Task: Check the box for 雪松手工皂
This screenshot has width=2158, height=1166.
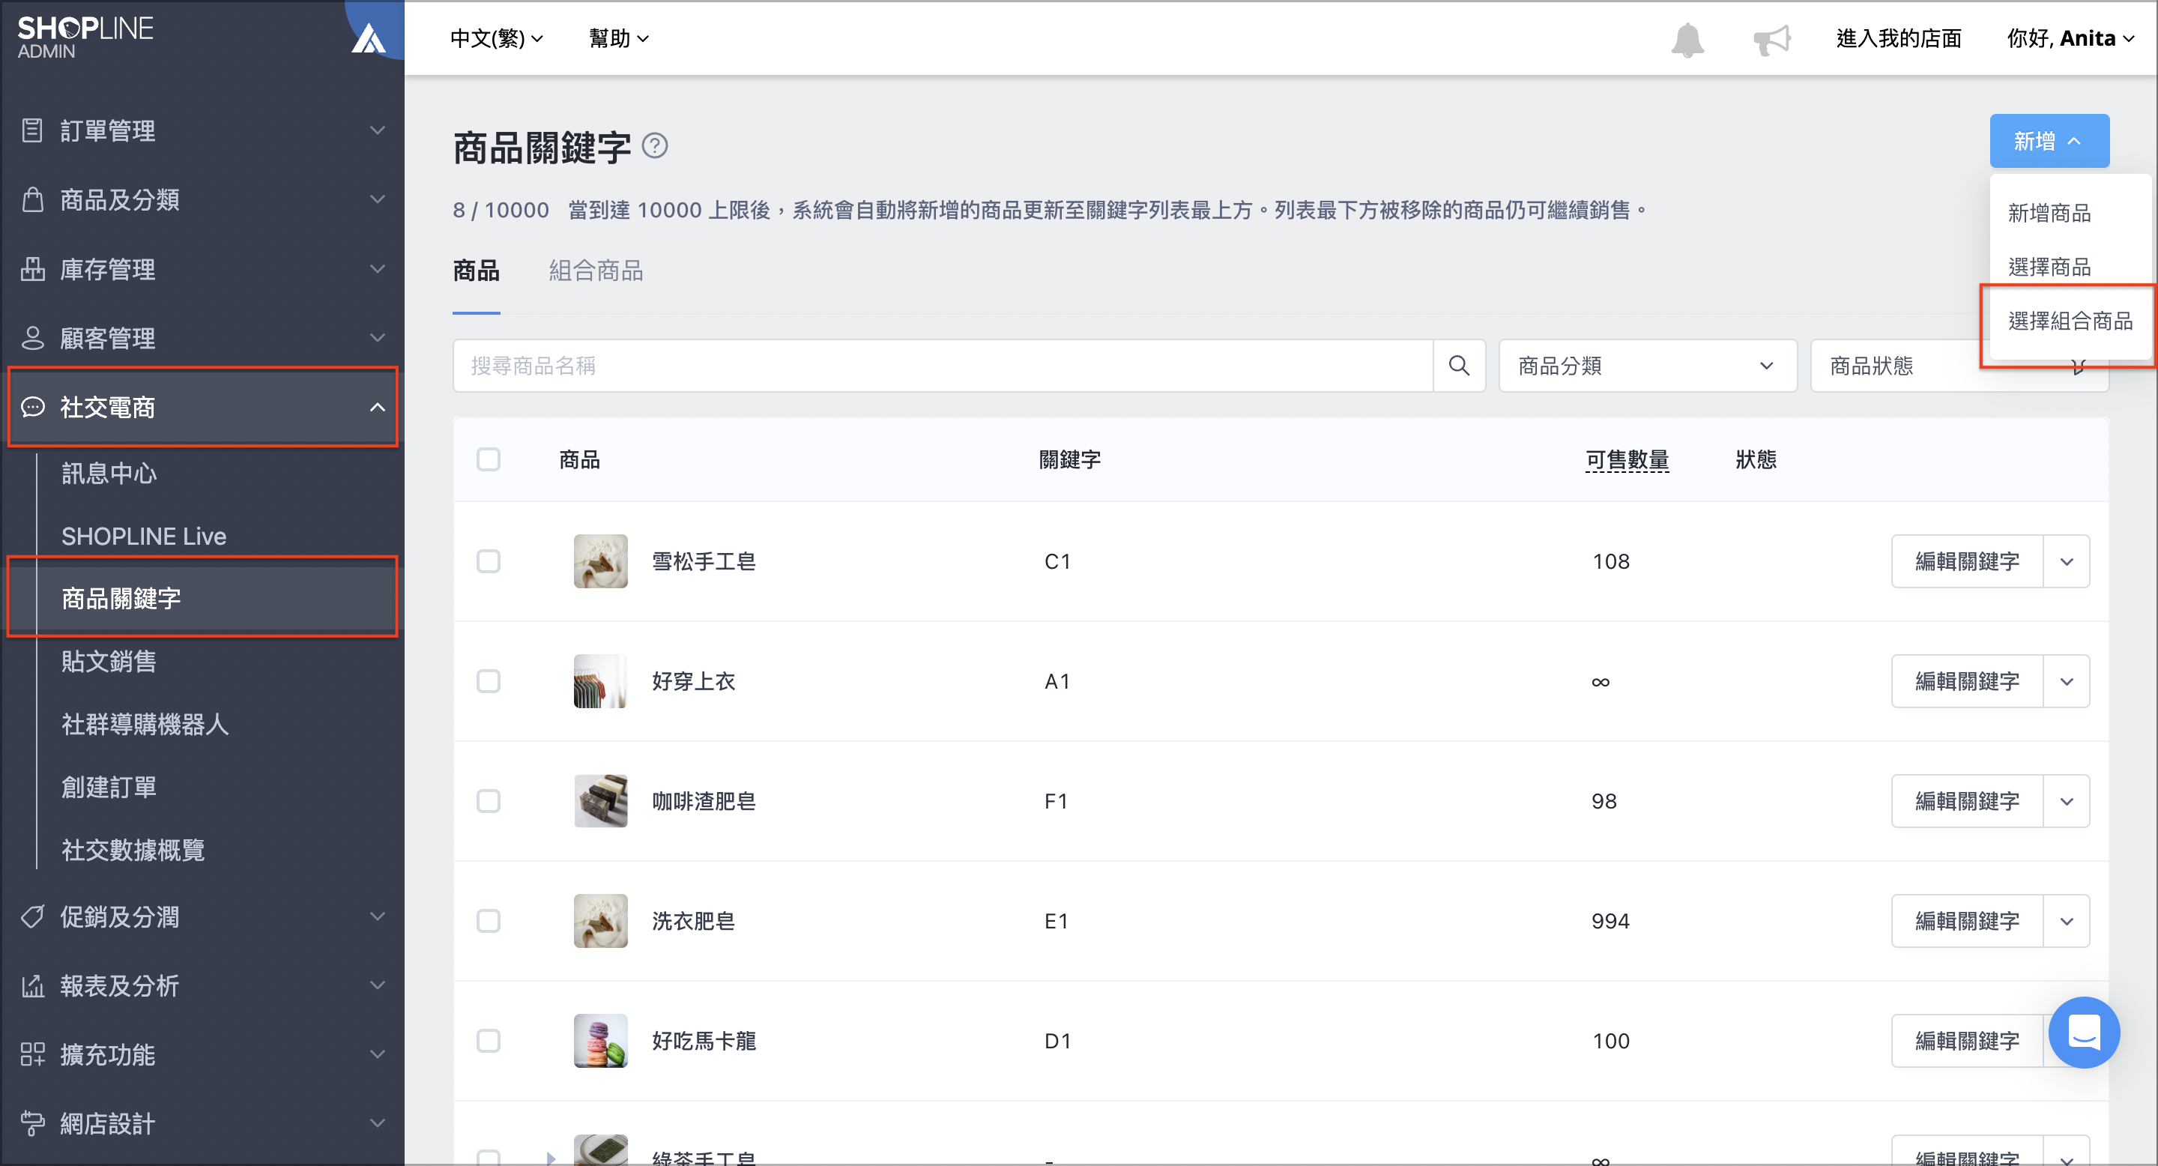Action: pyautogui.click(x=488, y=561)
